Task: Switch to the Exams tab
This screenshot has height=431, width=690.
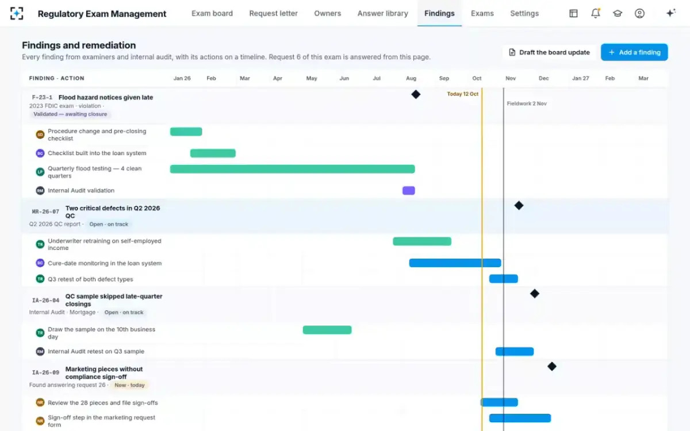Action: click(482, 13)
